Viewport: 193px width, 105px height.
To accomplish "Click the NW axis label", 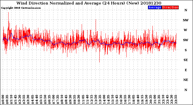I will (186, 20).
